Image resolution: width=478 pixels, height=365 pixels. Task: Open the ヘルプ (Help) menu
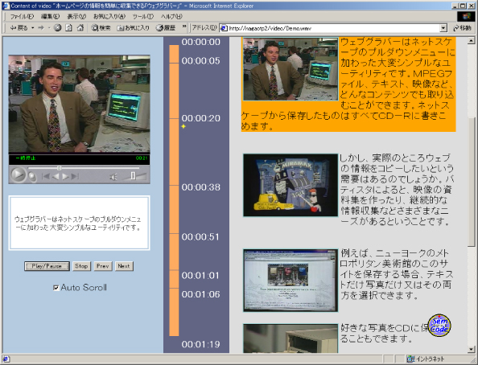coord(171,16)
